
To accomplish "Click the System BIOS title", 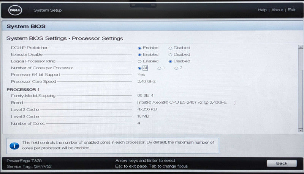I will coord(26,26).
